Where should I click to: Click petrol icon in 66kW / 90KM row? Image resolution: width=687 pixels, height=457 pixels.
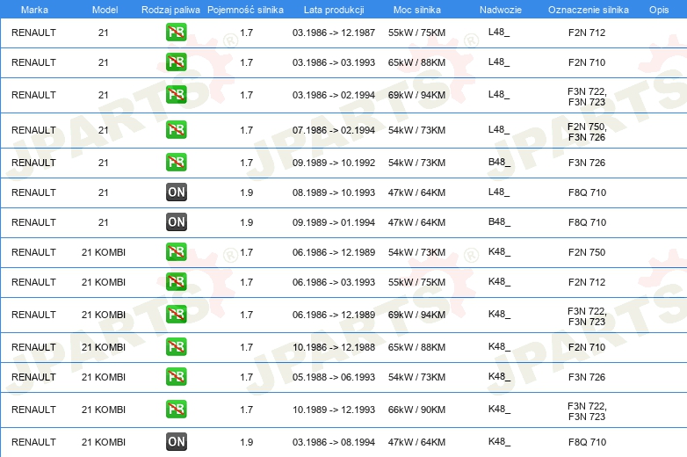coord(176,409)
